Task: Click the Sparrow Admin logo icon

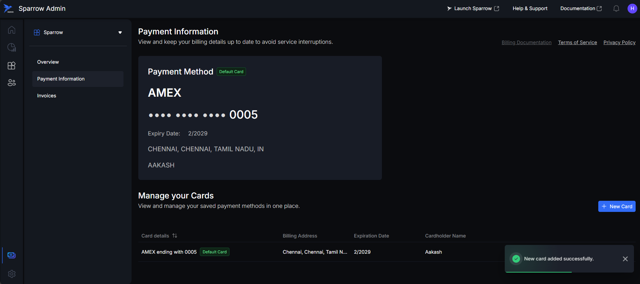Action: 8,8
